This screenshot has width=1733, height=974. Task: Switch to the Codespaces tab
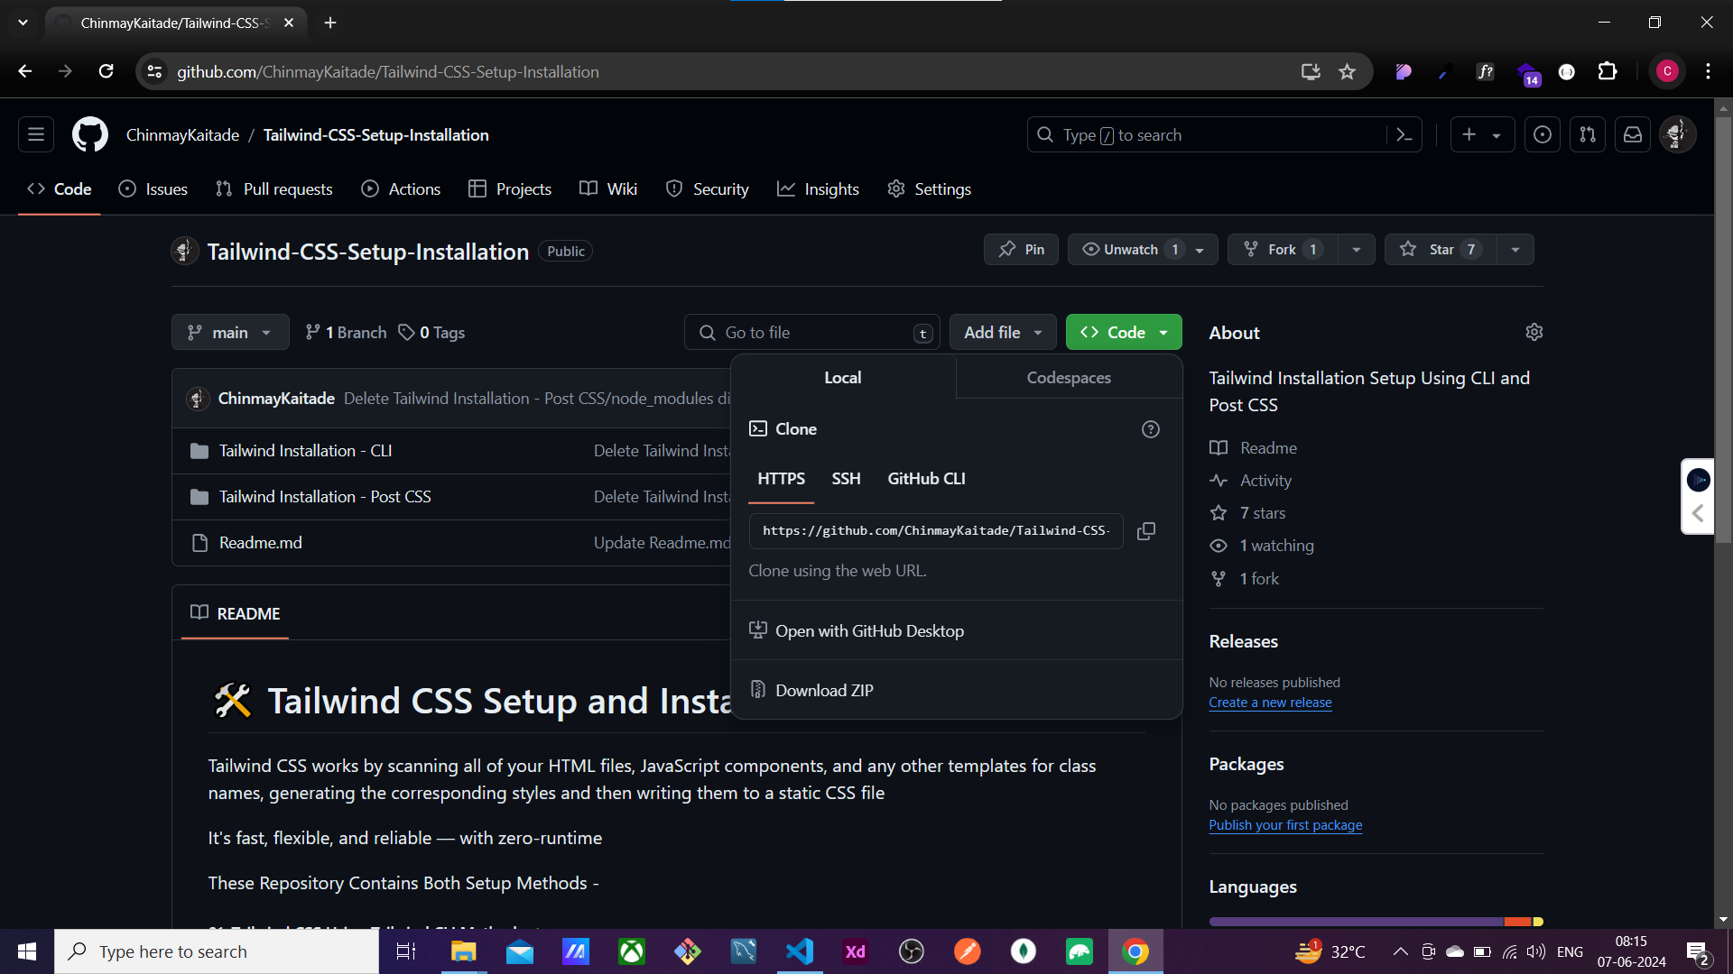(1069, 378)
